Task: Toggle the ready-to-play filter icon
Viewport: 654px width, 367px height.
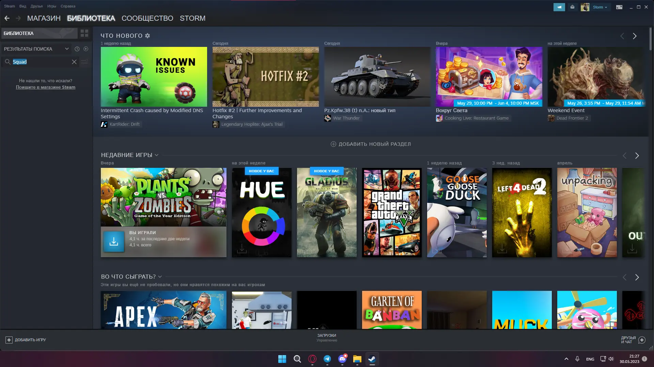Action: tap(86, 49)
